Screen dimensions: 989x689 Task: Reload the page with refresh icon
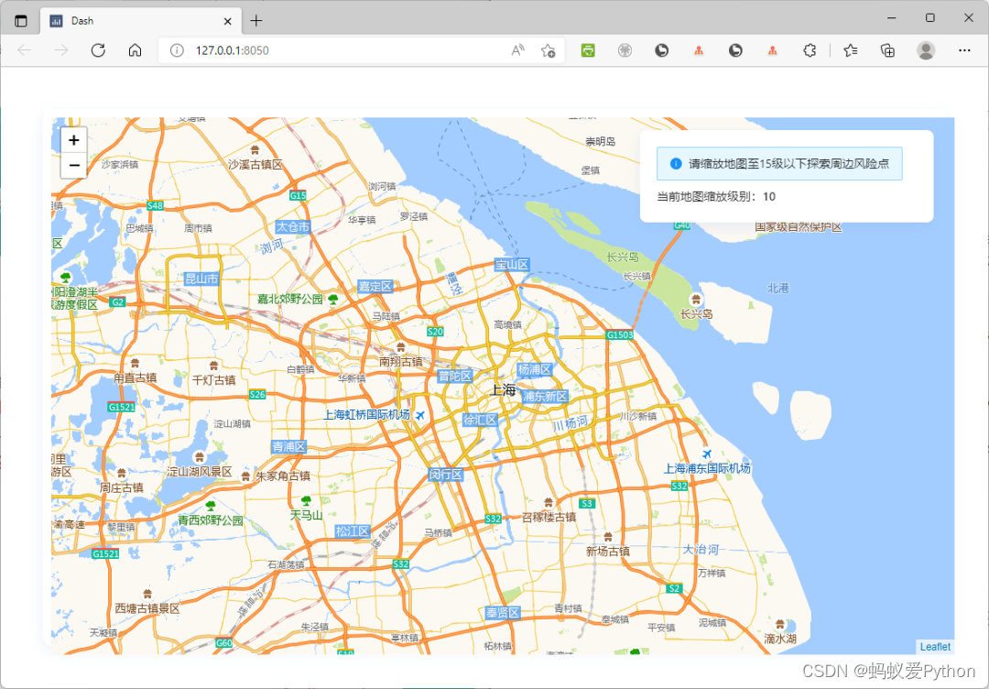pos(98,50)
